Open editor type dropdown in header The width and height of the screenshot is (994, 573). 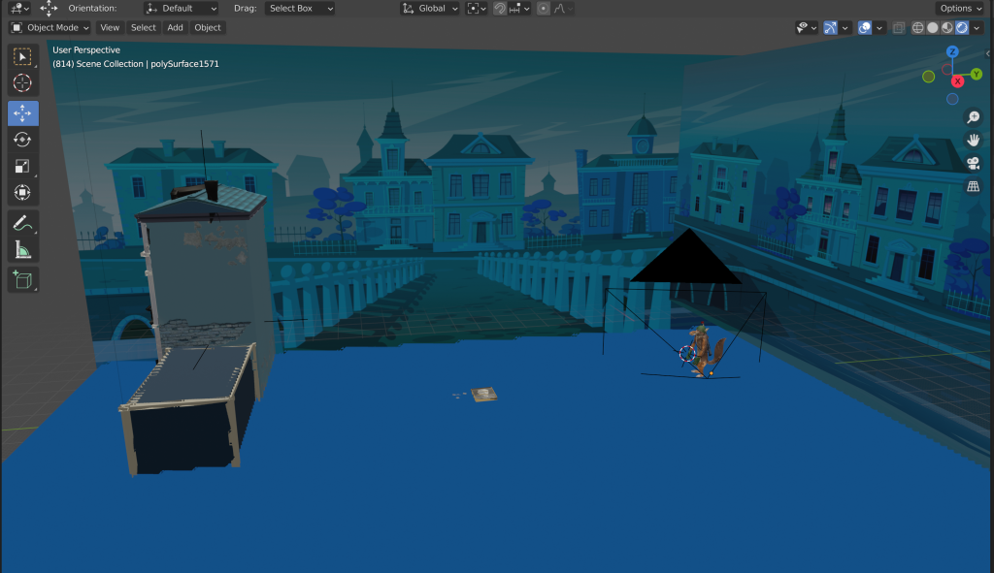17,8
